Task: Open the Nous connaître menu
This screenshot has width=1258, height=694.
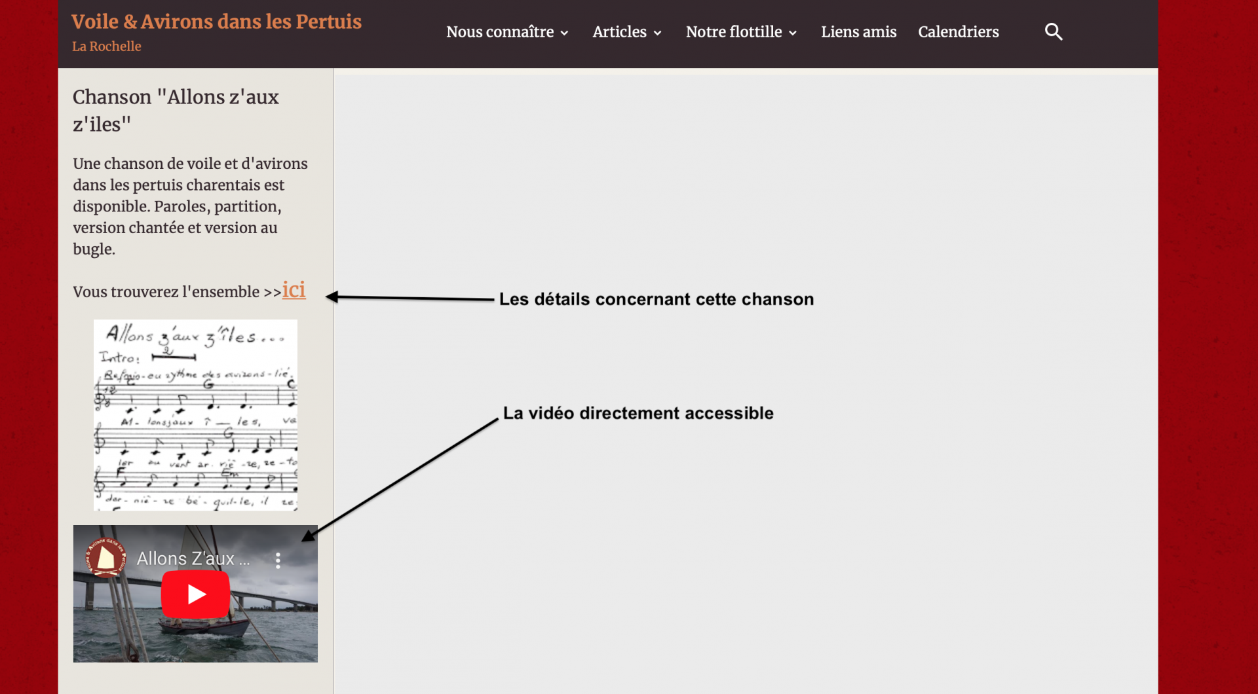Action: point(500,32)
